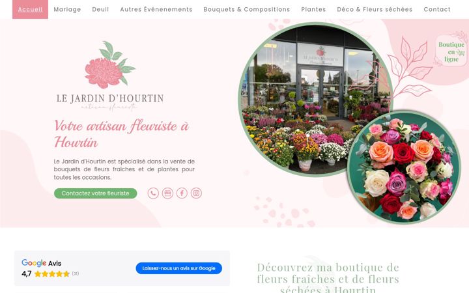Viewport: 469px width, 293px height.
Task: Click the phone call icon
Action: [153, 193]
